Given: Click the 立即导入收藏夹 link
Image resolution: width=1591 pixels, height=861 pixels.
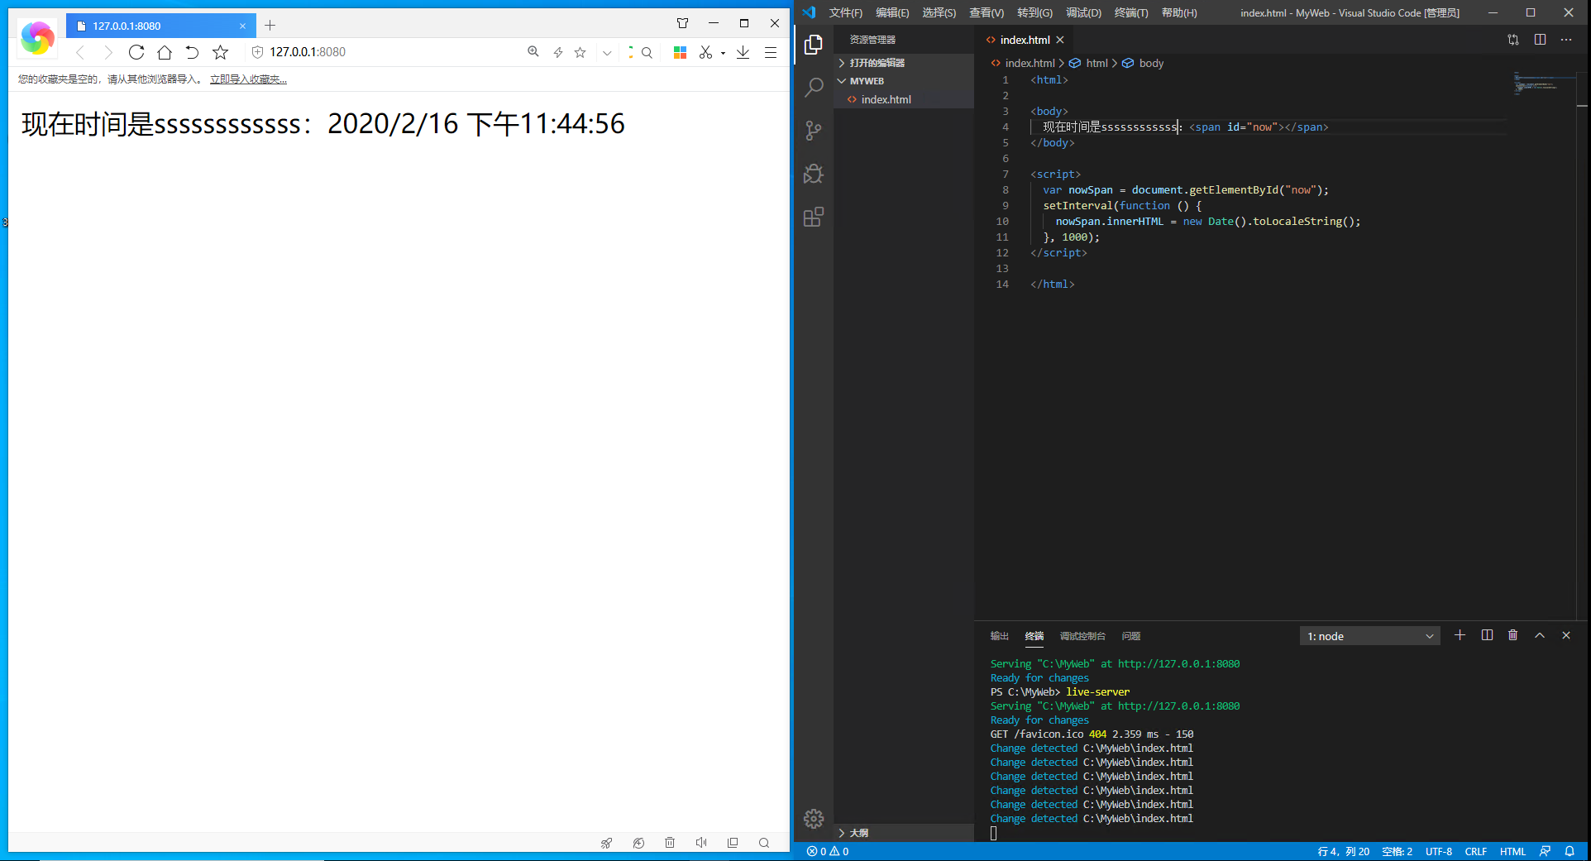Looking at the screenshot, I should pyautogui.click(x=248, y=79).
